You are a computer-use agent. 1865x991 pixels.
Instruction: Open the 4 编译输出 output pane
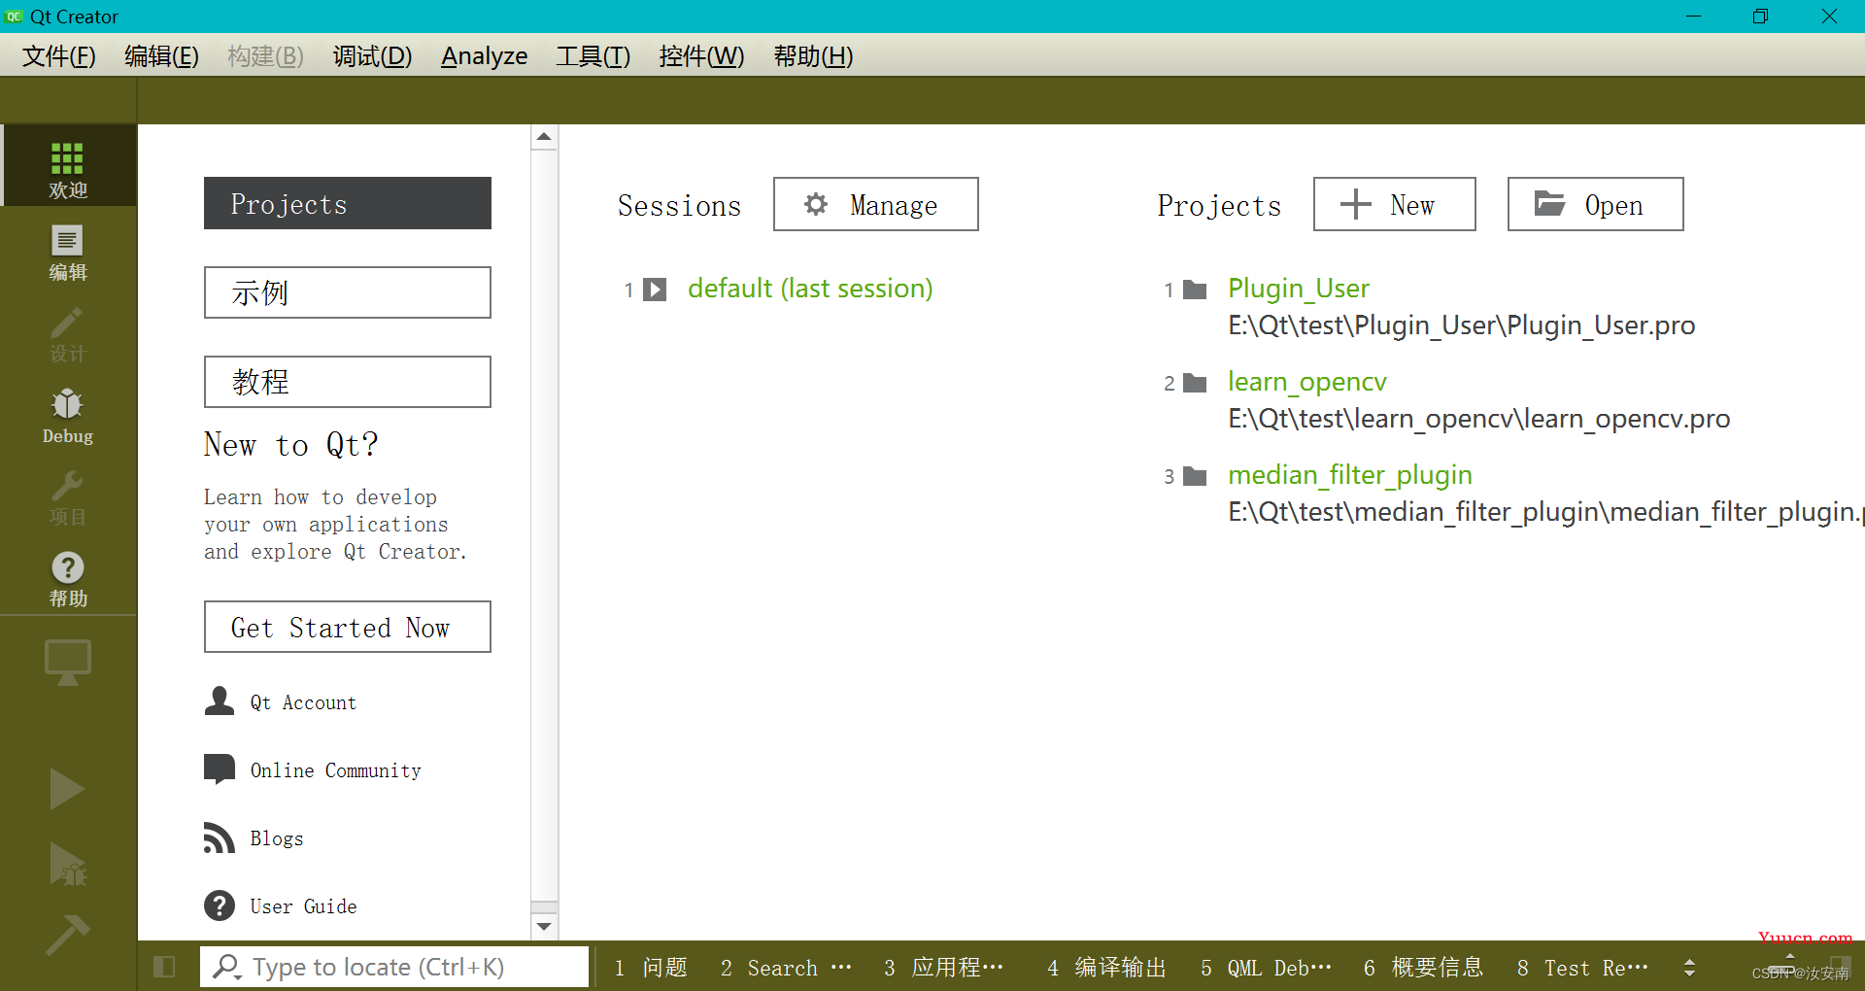1106,968
